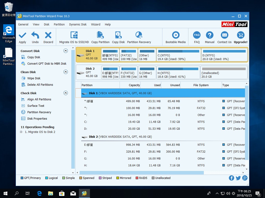Open File Explorer from the taskbar

(x=50, y=193)
